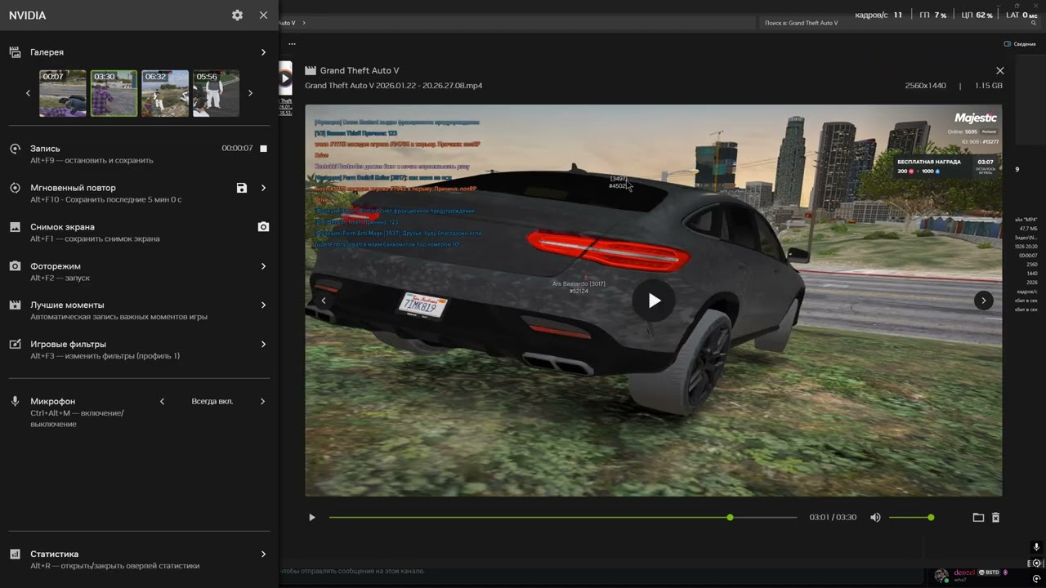Screen dimensions: 1046x588
Task: Click the Фоторежим camera icon
Action: [15, 266]
